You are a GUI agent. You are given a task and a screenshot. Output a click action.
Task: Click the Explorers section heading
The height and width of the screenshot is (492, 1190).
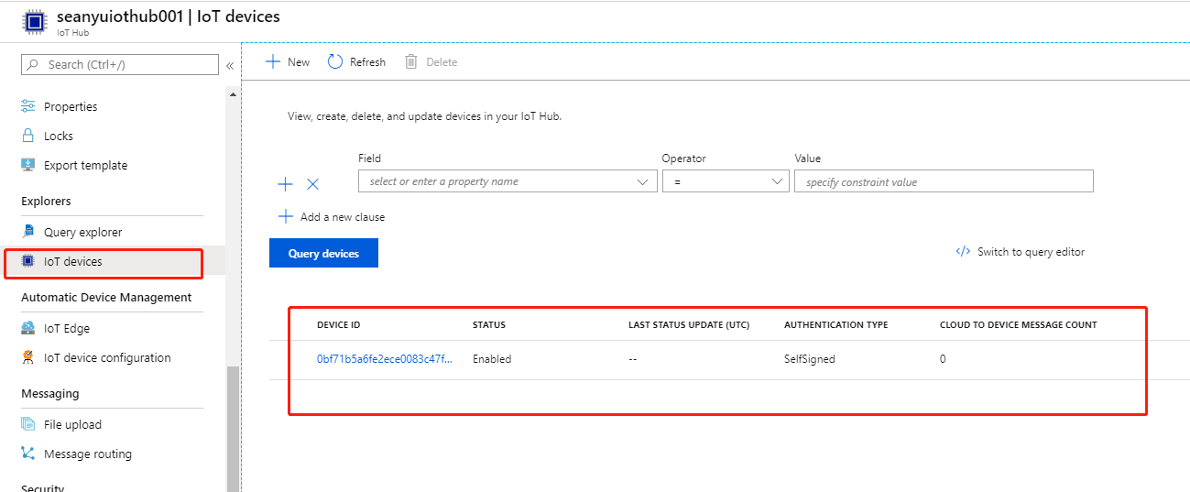click(46, 201)
